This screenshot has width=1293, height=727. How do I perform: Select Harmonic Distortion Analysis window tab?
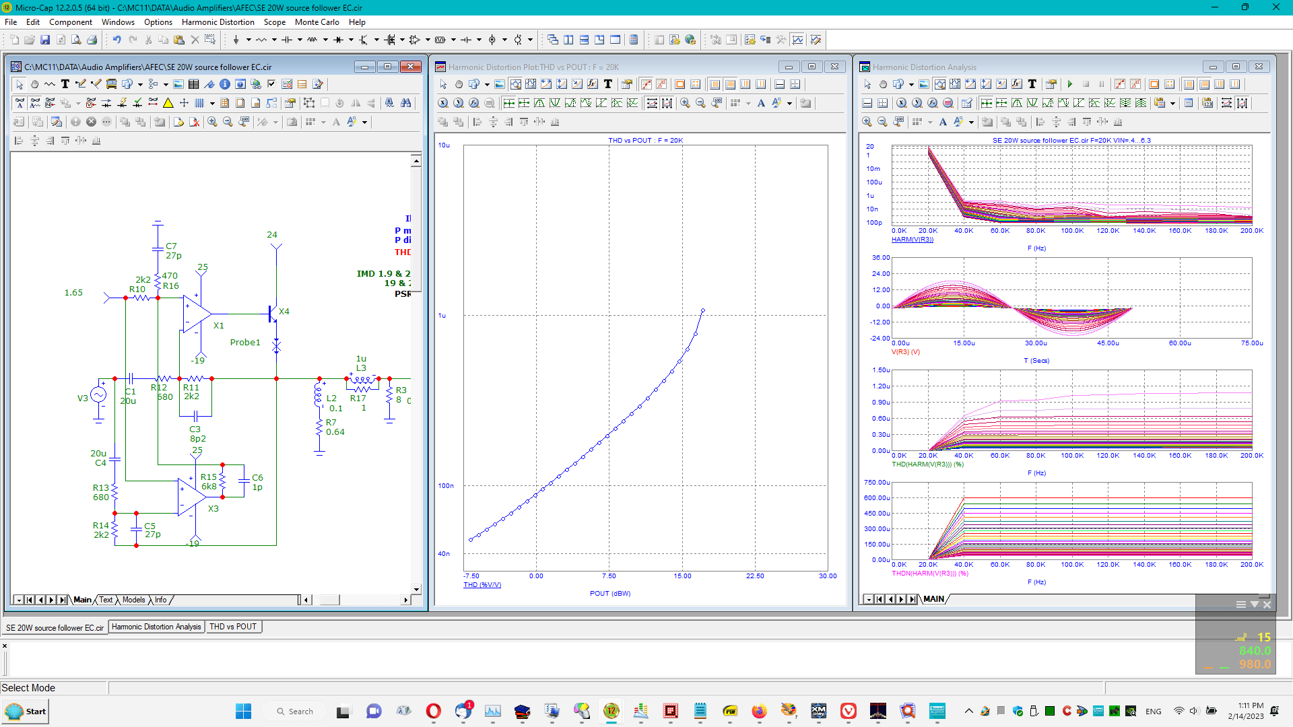[156, 627]
